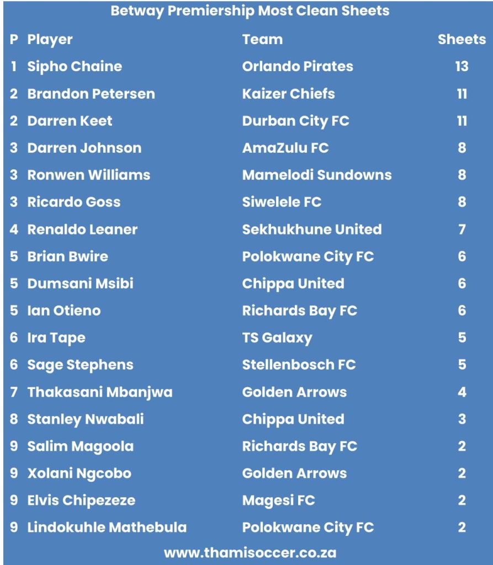
Task: Select player Thakasani Mbanjwa
Action: (100, 392)
